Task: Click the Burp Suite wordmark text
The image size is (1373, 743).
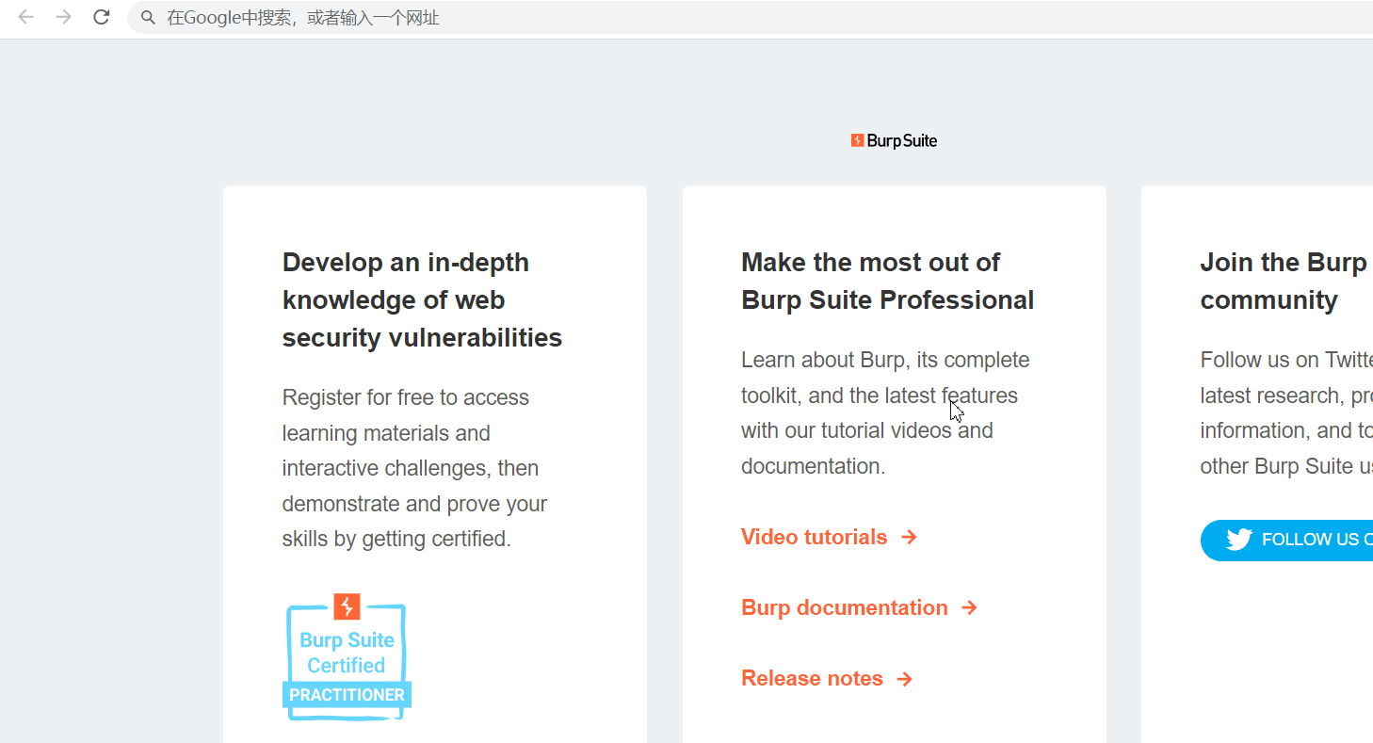Action: coord(901,140)
